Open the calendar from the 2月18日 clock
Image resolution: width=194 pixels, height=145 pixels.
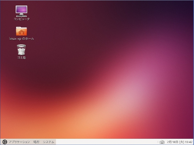point(180,142)
